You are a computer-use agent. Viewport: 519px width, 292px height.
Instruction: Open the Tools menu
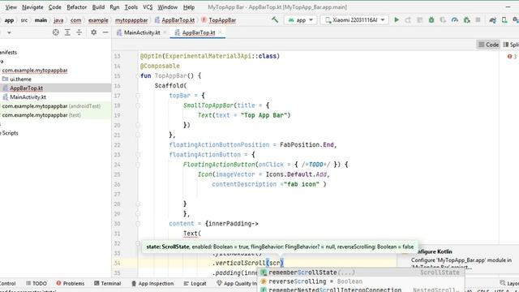(x=131, y=7)
